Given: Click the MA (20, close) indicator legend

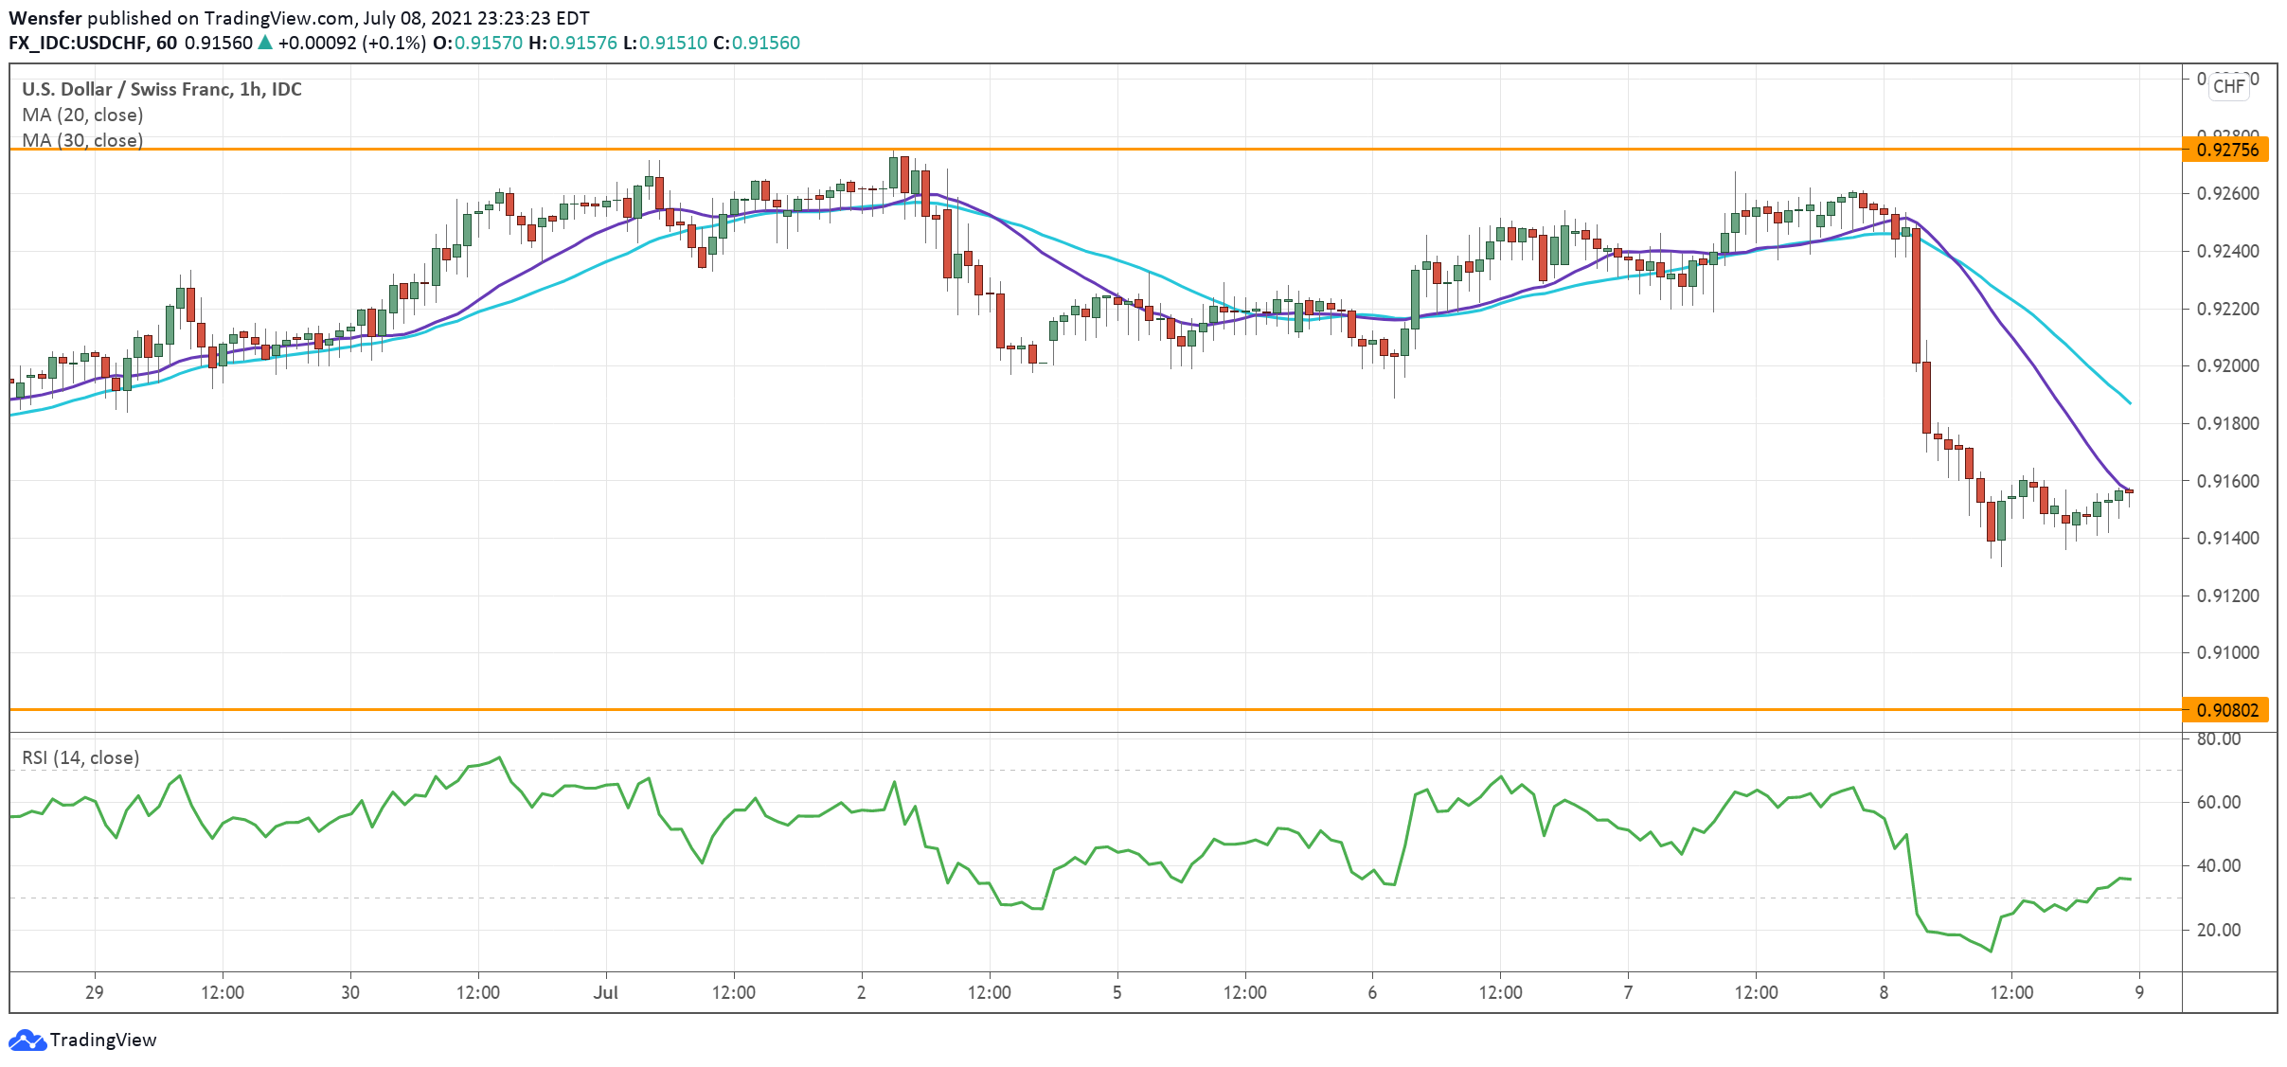Looking at the screenshot, I should click(82, 115).
